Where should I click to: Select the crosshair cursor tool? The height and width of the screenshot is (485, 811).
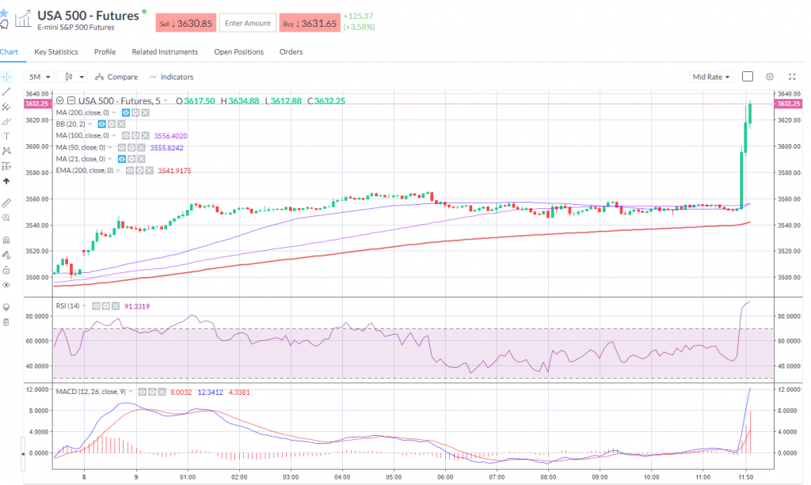tap(6, 77)
